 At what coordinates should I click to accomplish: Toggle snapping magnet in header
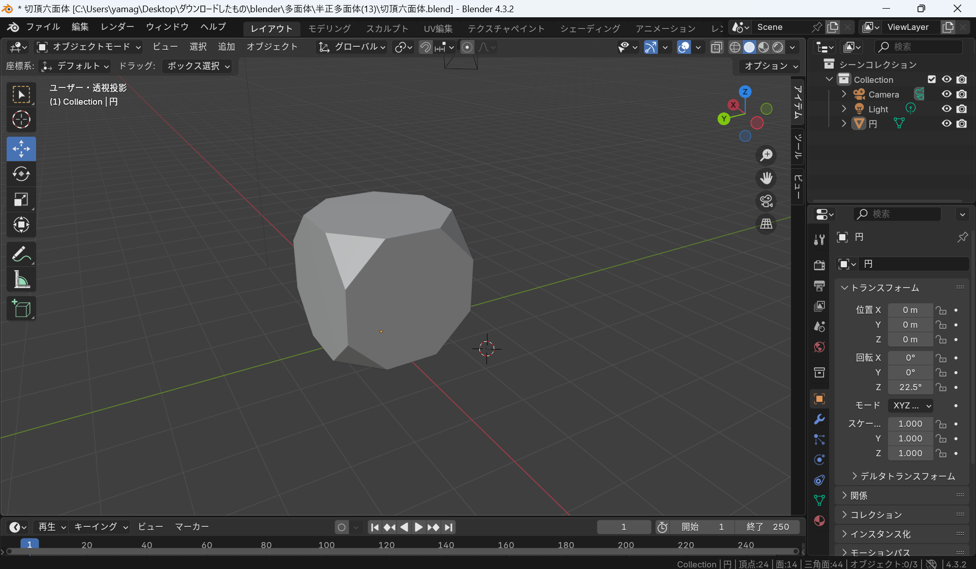[x=425, y=47]
